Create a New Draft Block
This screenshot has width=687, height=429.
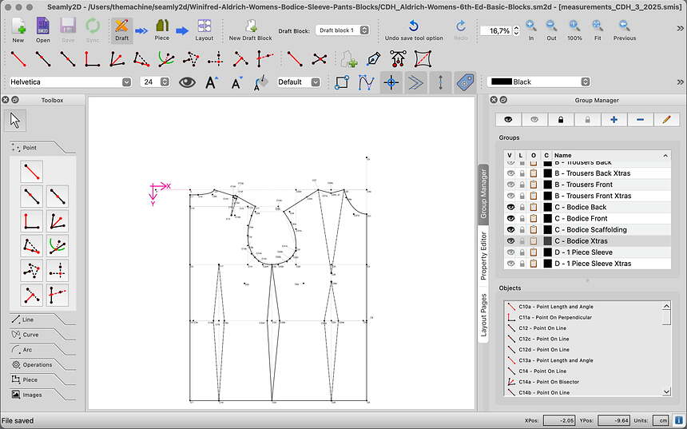tap(251, 30)
